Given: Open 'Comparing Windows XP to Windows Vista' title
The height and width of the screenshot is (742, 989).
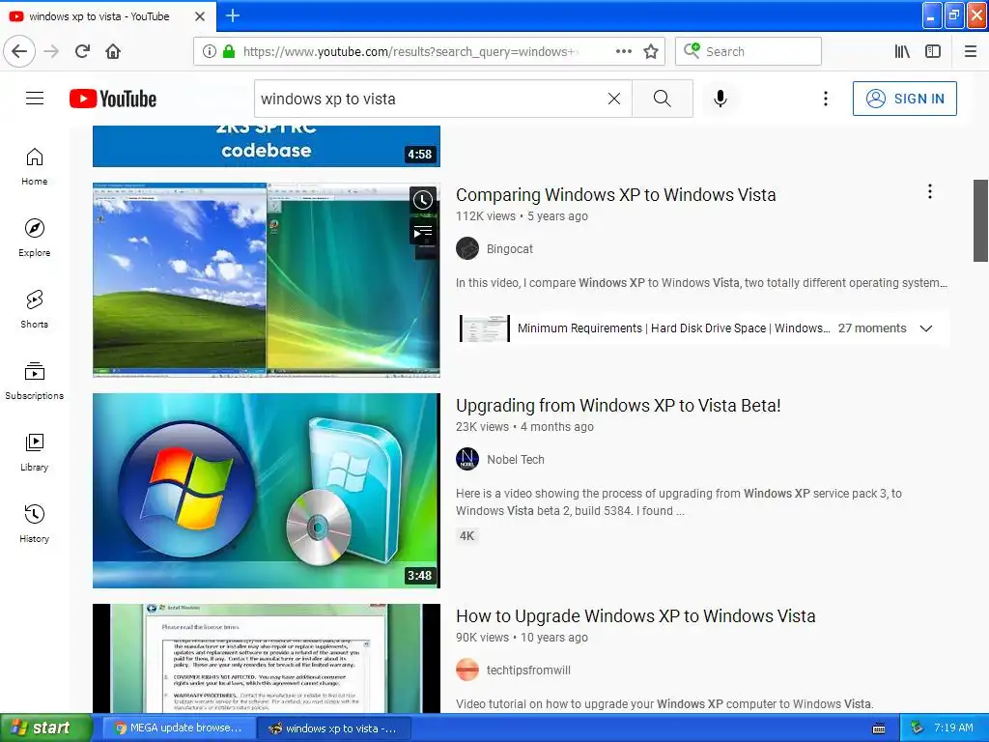Looking at the screenshot, I should (x=615, y=195).
